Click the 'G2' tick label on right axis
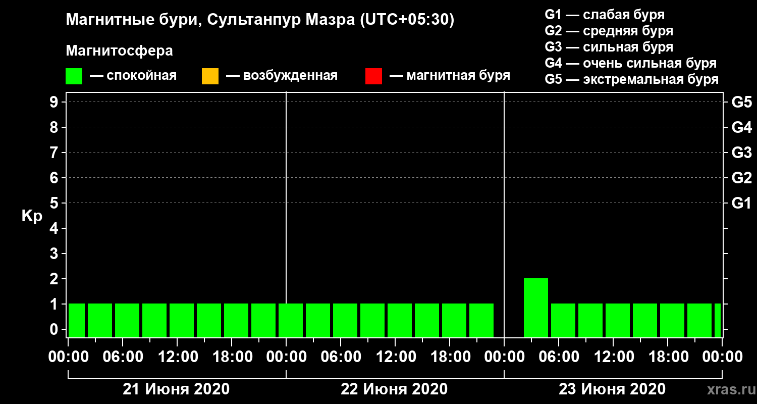The image size is (757, 404). click(741, 178)
